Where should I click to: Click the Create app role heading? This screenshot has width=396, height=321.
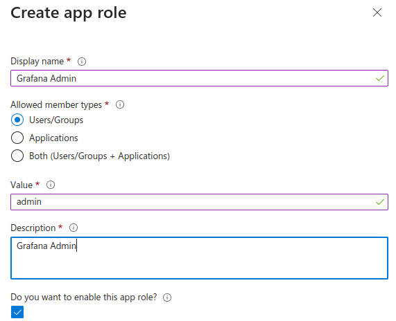click(69, 13)
